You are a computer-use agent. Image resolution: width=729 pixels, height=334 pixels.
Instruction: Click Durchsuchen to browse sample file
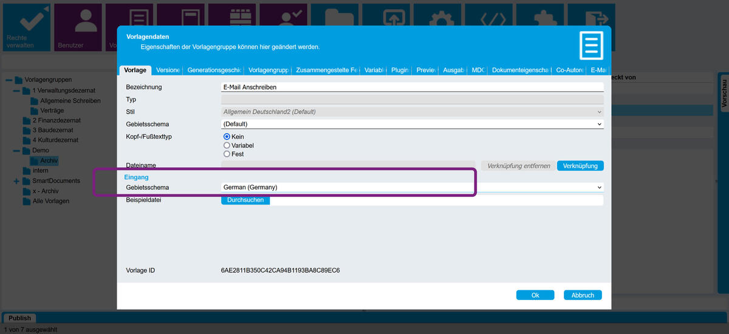[245, 200]
